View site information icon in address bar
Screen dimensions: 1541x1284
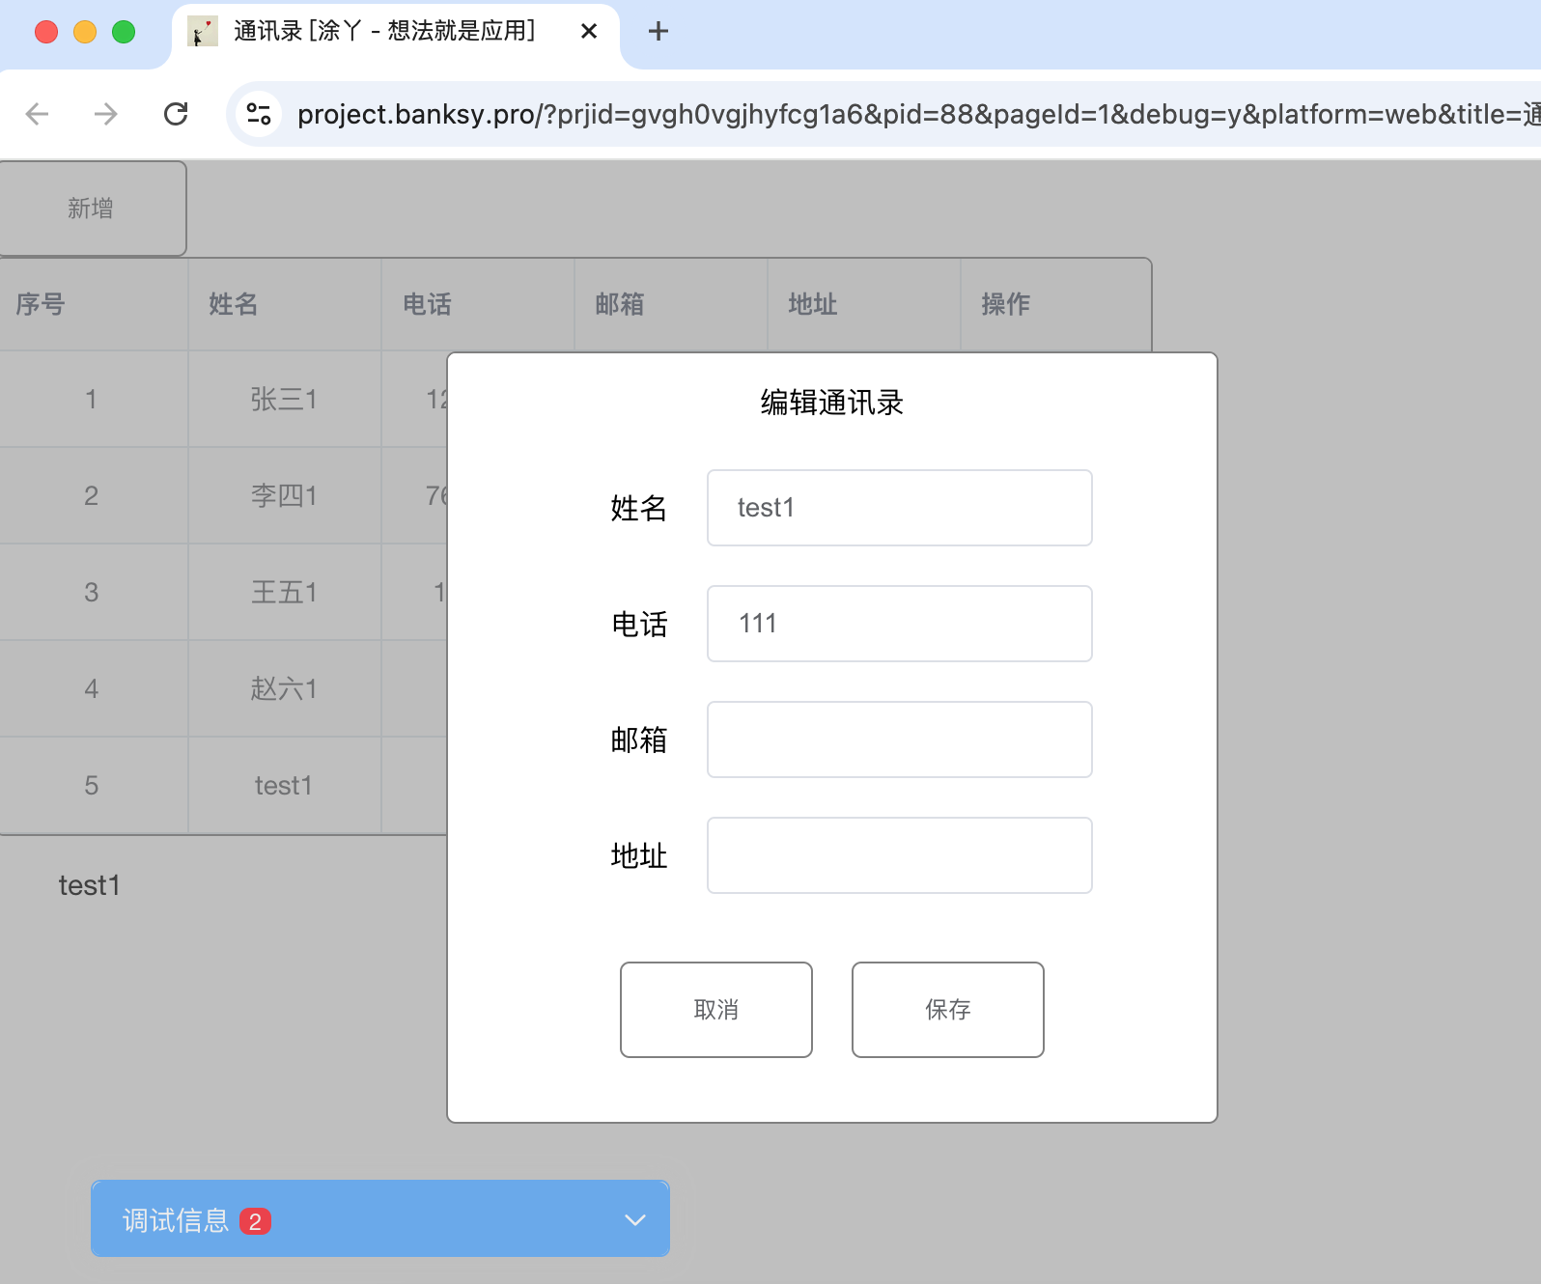click(x=259, y=114)
